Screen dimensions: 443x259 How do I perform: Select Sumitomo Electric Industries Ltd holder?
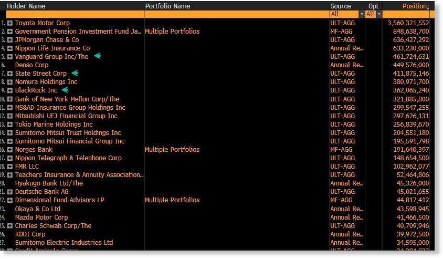(x=64, y=243)
